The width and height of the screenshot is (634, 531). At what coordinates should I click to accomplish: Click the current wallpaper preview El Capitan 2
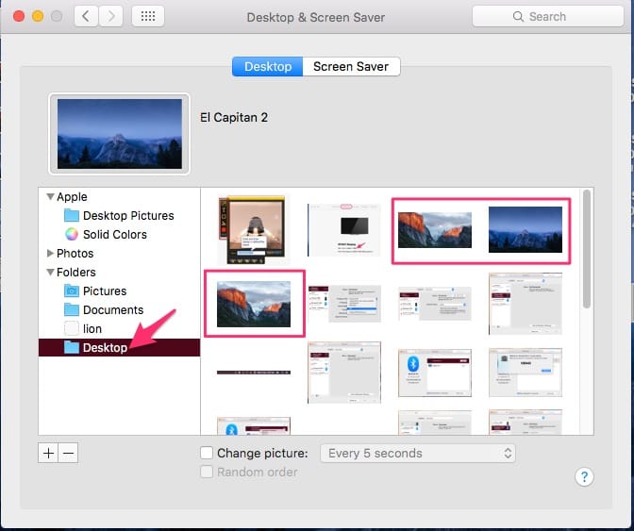click(x=119, y=134)
